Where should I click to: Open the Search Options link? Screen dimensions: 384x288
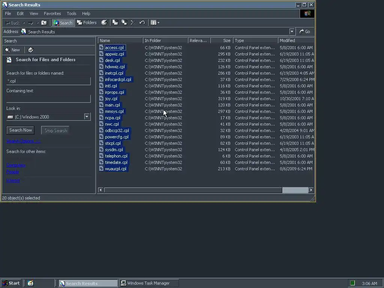click(x=23, y=141)
